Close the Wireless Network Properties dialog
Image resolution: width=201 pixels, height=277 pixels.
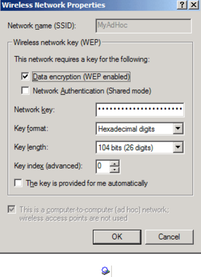pos(193,5)
